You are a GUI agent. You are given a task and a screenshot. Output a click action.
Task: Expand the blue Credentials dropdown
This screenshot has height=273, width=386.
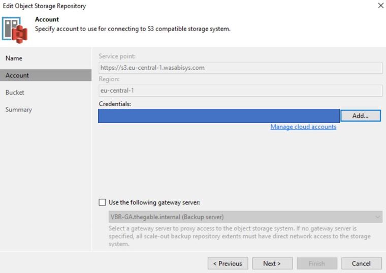pyautogui.click(x=218, y=116)
